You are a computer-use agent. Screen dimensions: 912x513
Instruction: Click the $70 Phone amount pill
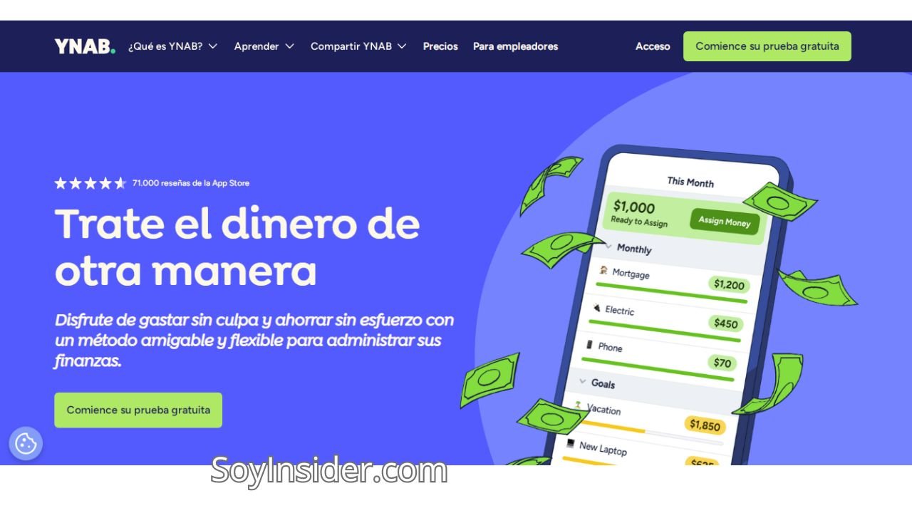(722, 363)
